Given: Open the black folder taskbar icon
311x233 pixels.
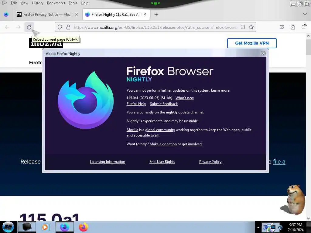Looking at the screenshot, I should coord(27,227).
